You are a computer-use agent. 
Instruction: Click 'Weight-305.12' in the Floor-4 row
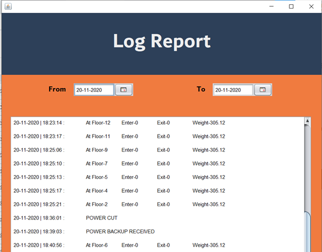point(209,191)
